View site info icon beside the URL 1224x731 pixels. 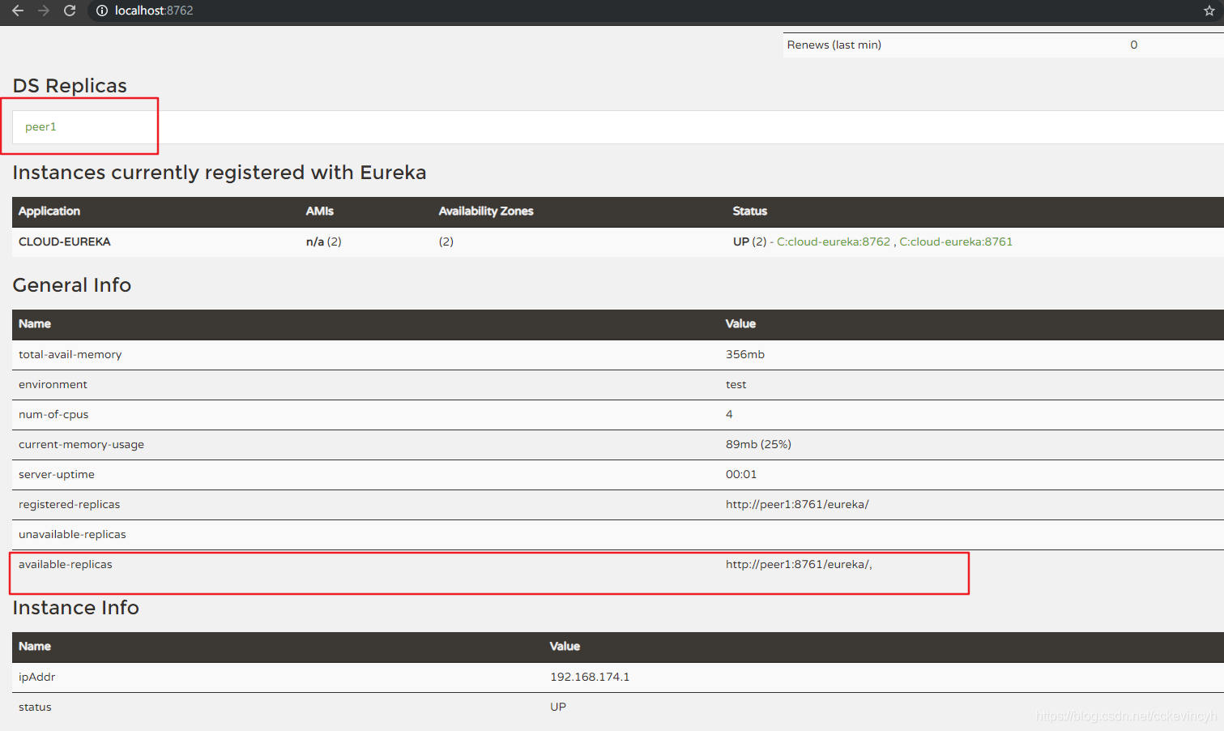coord(102,11)
